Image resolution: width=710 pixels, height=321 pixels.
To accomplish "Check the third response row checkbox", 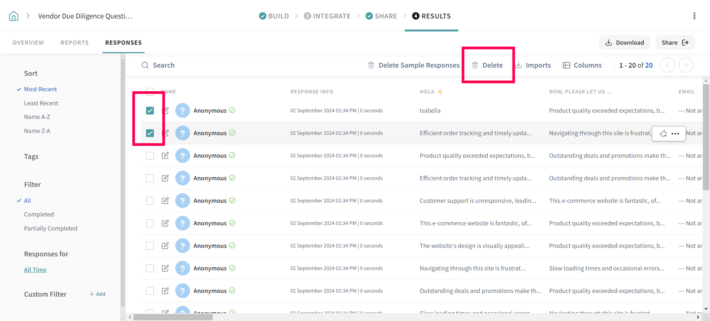I will pos(150,156).
